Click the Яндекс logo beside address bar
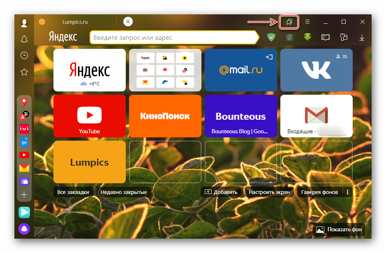 pos(62,36)
